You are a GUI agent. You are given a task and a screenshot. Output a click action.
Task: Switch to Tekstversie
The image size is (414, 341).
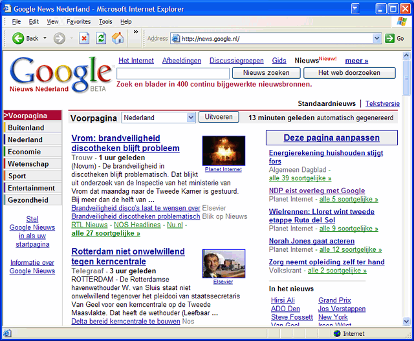[382, 103]
